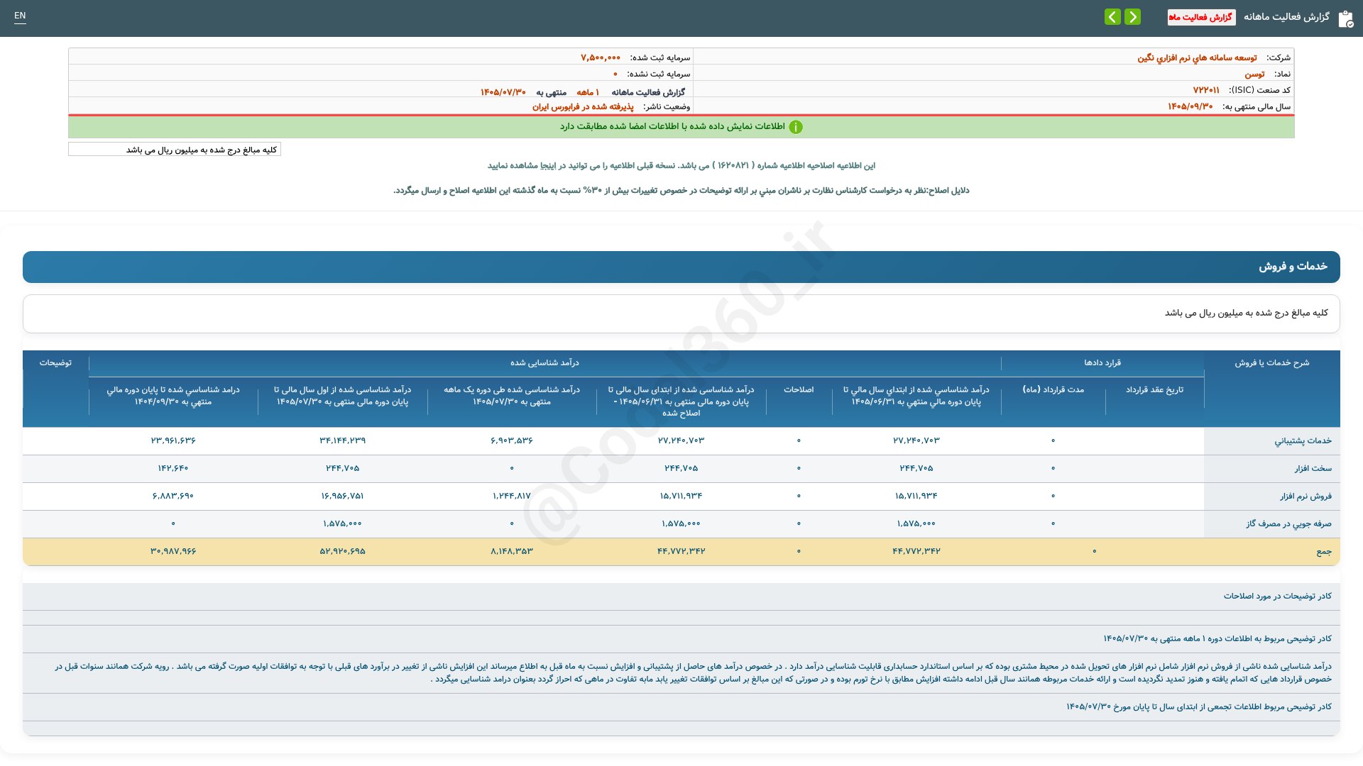Click support services cell '۳۴,۱۴۴,۲۳۹'
Viewport: 1363px width, 766px height.
[x=343, y=440]
